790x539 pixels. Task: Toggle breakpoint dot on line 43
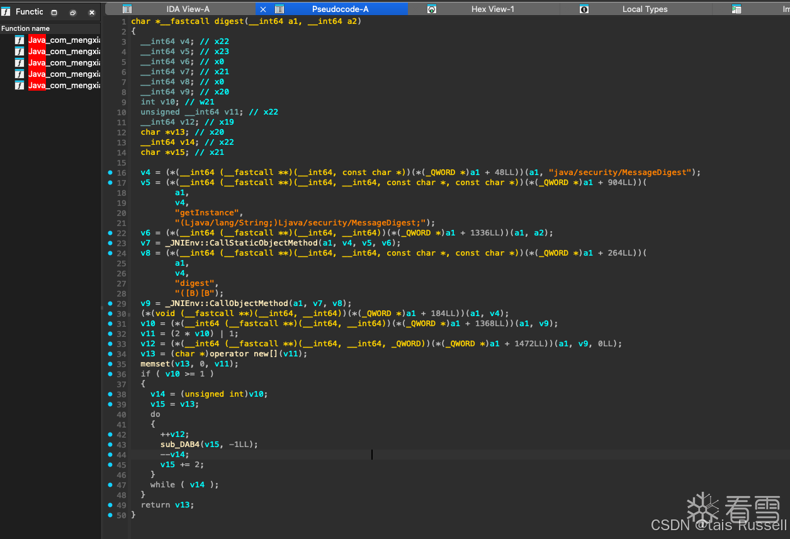110,445
